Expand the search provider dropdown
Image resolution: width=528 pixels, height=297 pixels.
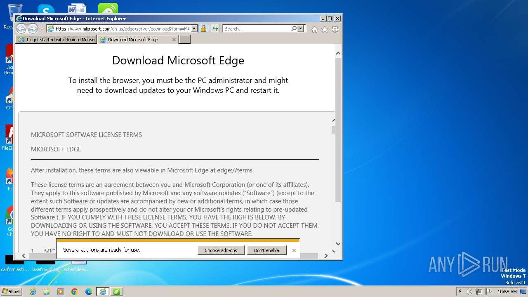(x=300, y=29)
